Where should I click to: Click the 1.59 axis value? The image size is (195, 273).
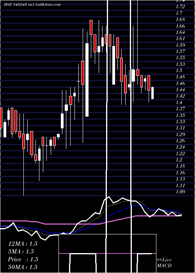click(x=180, y=45)
